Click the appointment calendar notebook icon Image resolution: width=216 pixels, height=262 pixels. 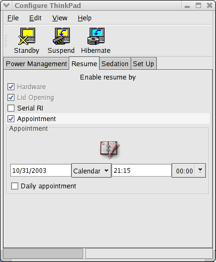click(x=109, y=149)
